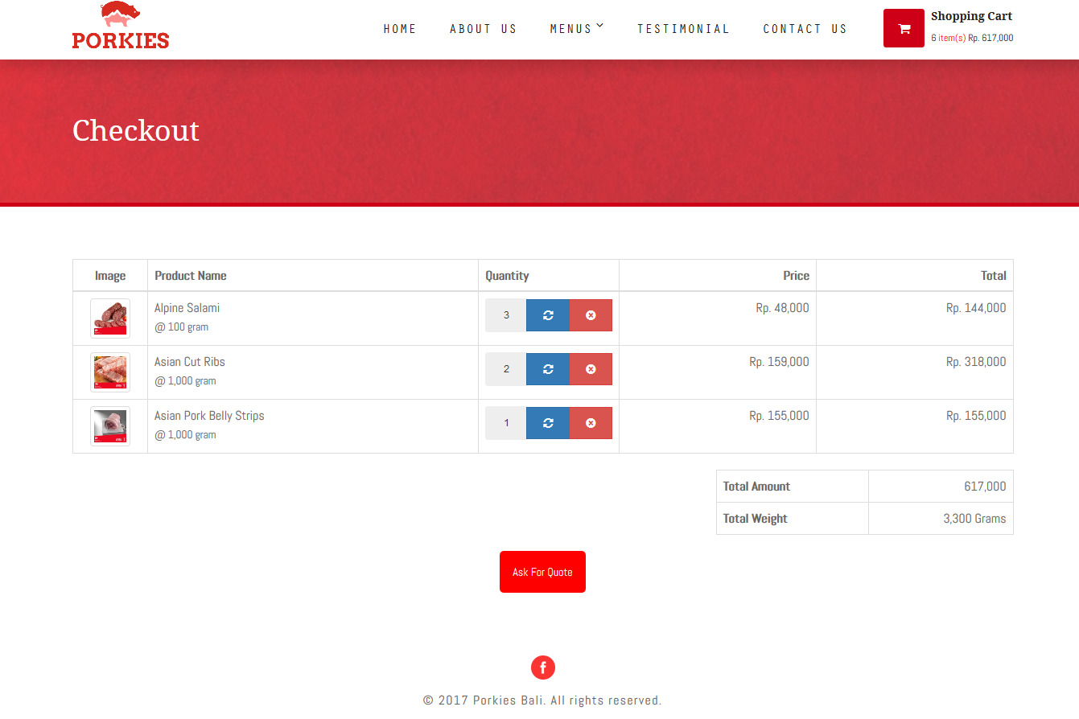Screen dimensions: 1079x719
Task: Open the Facebook page icon
Action: 542,668
